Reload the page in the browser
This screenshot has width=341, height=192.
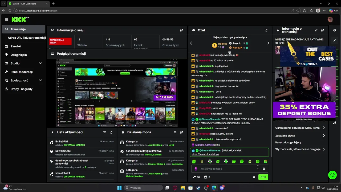coord(10,11)
